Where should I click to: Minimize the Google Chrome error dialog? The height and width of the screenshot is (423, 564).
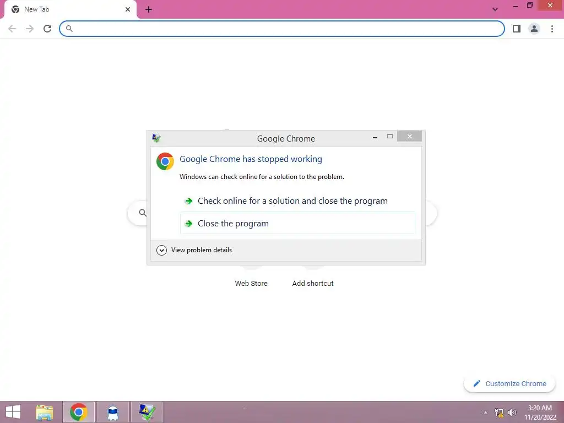tap(375, 137)
